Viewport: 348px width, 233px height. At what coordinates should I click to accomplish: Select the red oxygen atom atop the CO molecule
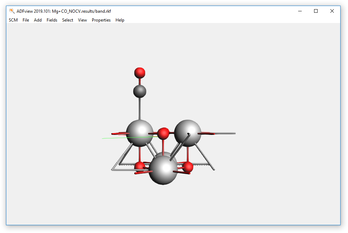tap(140, 73)
